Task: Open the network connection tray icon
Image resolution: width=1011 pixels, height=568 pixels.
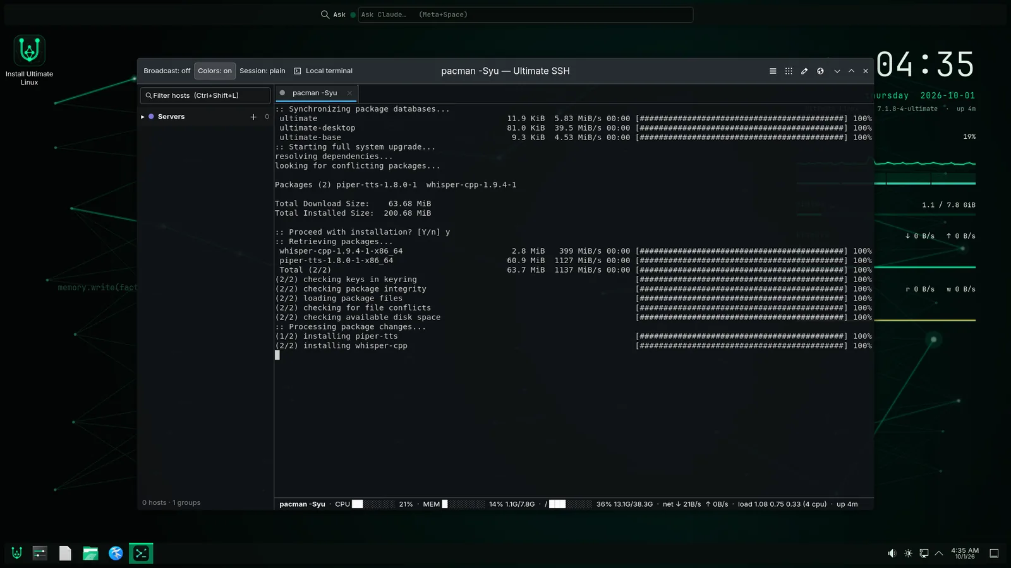Action: [924, 553]
